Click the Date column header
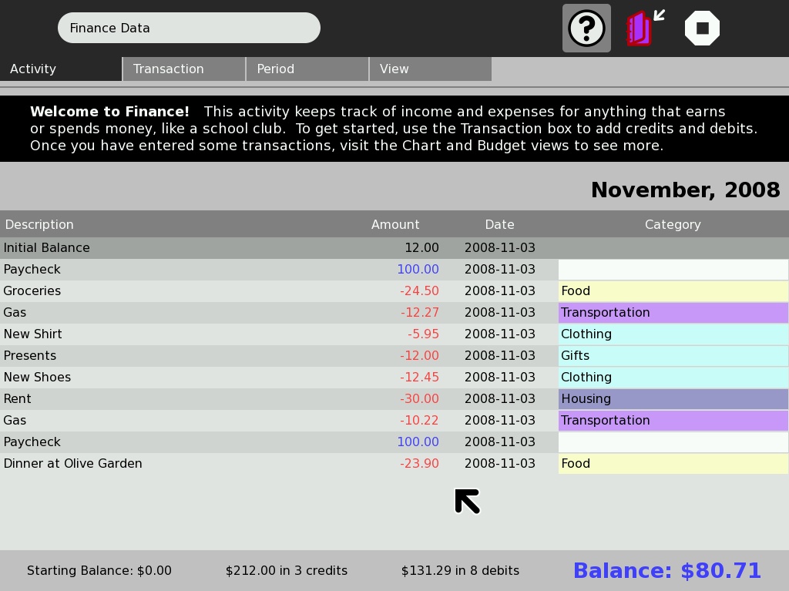Screen dimensions: 789x591 499,224
